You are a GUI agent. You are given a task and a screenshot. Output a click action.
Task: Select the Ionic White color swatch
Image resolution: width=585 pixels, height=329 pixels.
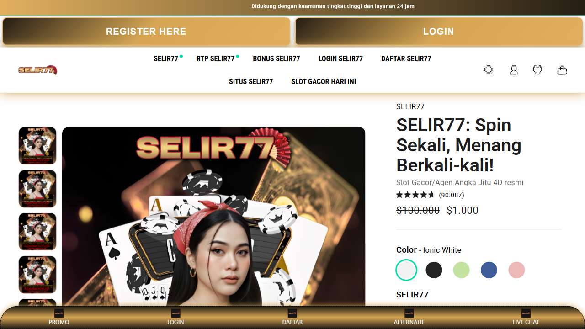(x=406, y=270)
